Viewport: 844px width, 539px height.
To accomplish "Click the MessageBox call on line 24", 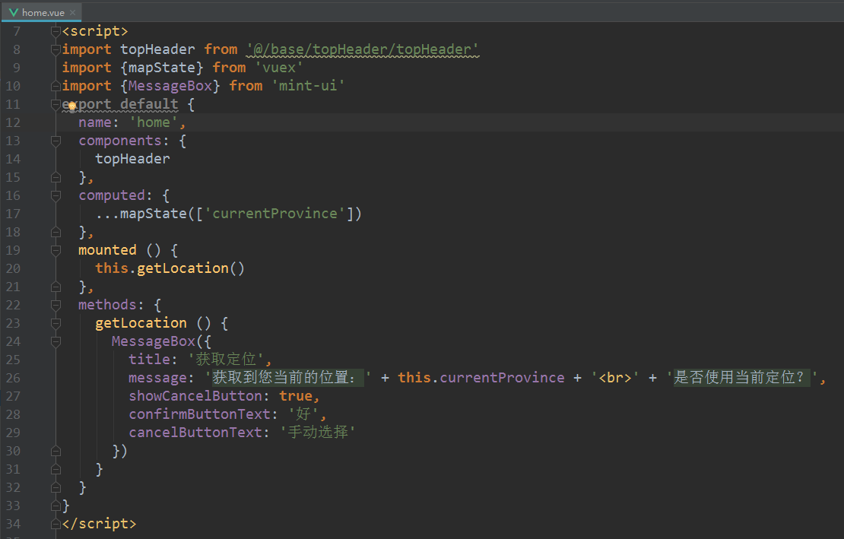I will point(154,342).
